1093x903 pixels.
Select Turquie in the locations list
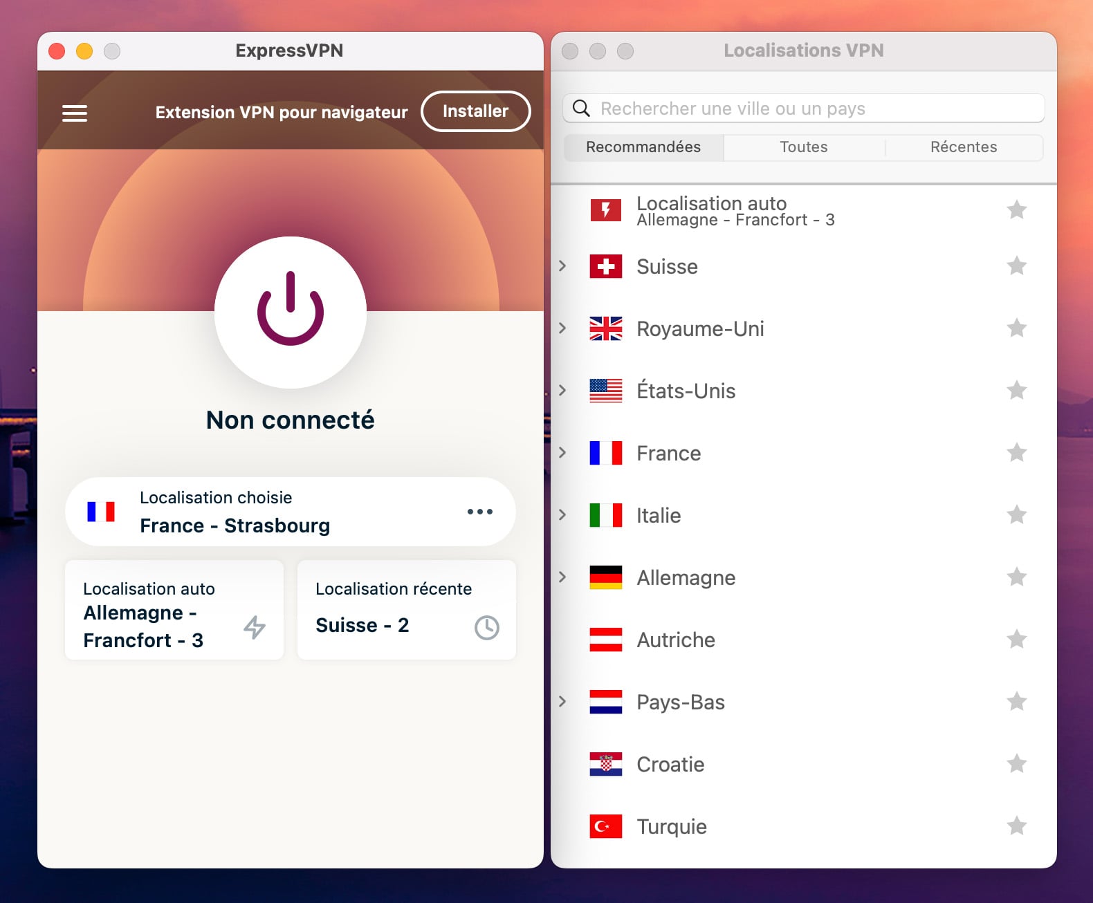[x=804, y=826]
